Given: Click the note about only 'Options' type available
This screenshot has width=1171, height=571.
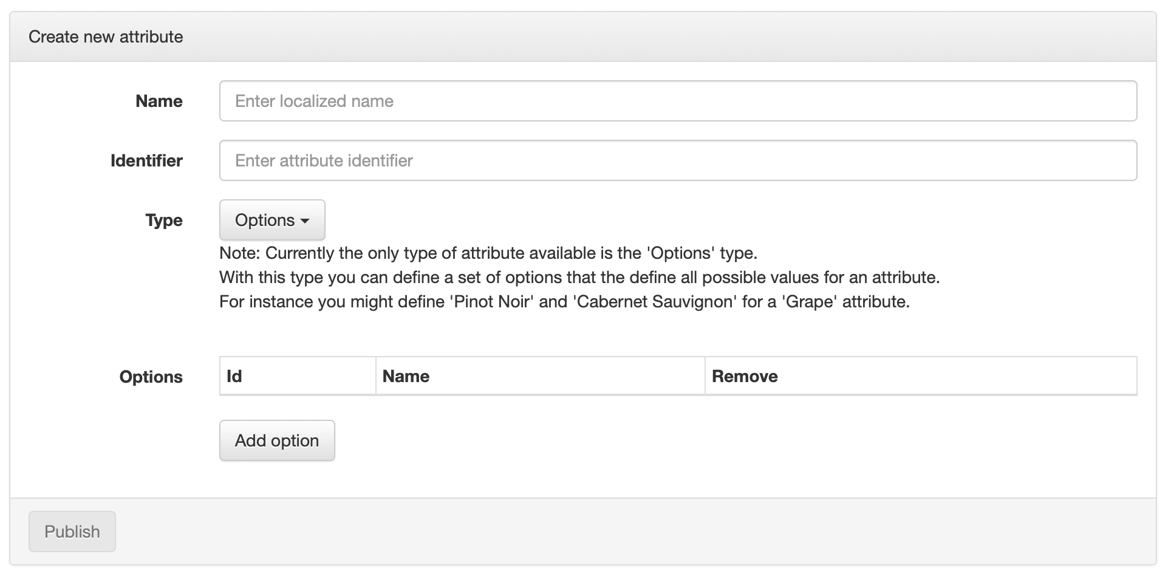Looking at the screenshot, I should click(x=488, y=253).
